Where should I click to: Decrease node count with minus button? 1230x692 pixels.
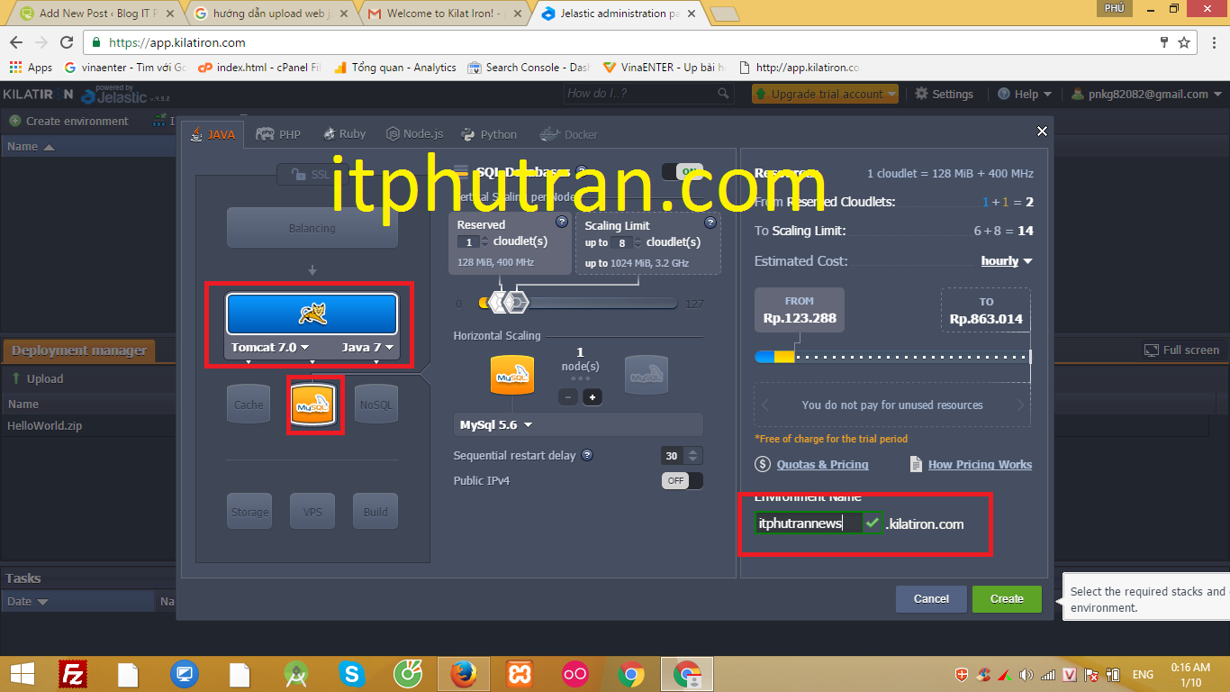click(x=568, y=397)
